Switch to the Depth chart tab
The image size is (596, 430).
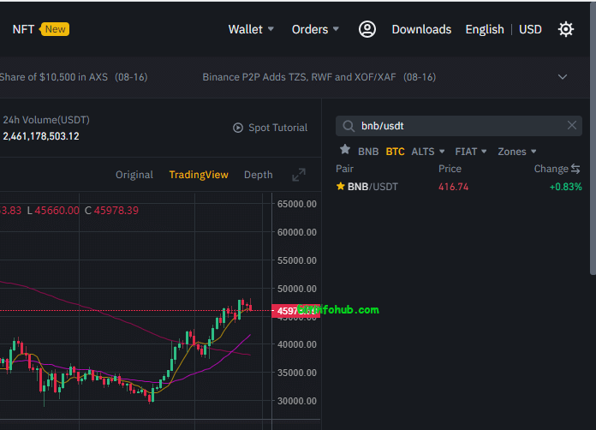[x=258, y=175]
